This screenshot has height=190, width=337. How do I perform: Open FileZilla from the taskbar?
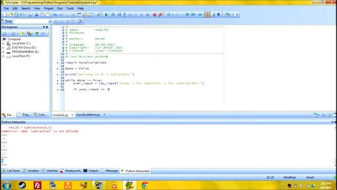(x=37, y=185)
